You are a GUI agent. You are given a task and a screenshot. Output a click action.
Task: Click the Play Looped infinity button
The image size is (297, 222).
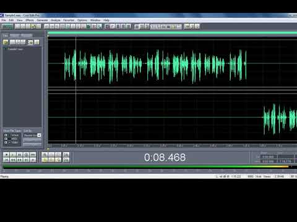[x=33, y=155]
